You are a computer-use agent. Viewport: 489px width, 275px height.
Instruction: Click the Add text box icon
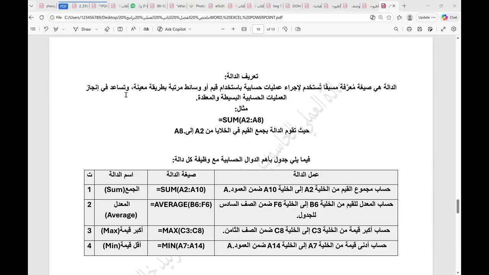coord(120,29)
